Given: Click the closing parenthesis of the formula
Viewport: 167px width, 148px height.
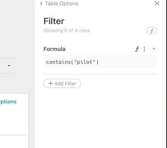Looking at the screenshot, I should click(x=97, y=62).
